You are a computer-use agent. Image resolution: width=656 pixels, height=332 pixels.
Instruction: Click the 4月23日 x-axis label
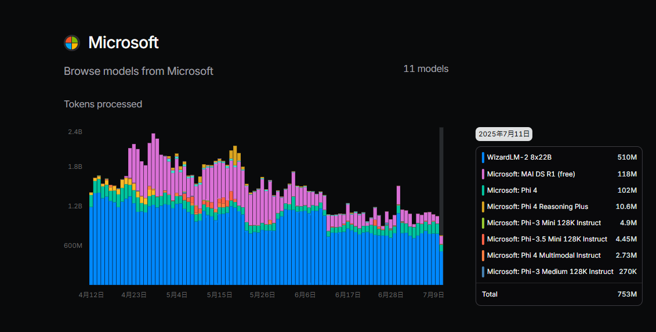click(x=134, y=295)
